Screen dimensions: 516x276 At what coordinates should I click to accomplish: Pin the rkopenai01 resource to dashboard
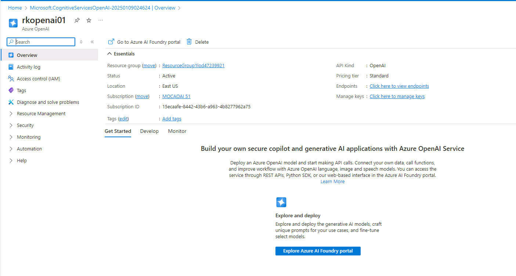(x=77, y=21)
